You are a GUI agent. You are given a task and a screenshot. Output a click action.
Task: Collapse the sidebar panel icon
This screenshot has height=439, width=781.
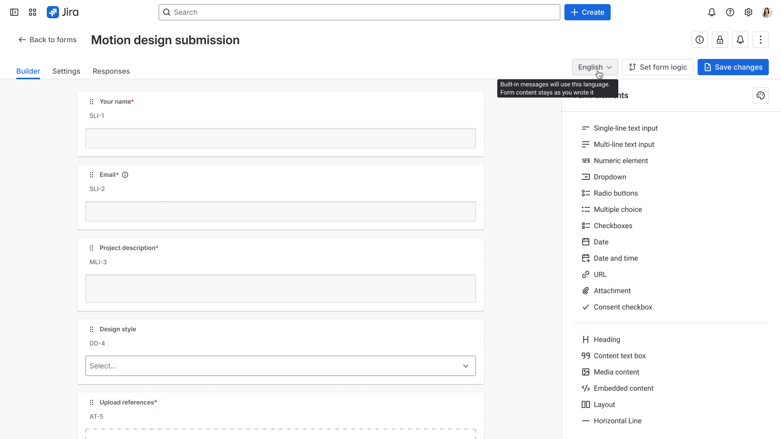(x=14, y=12)
